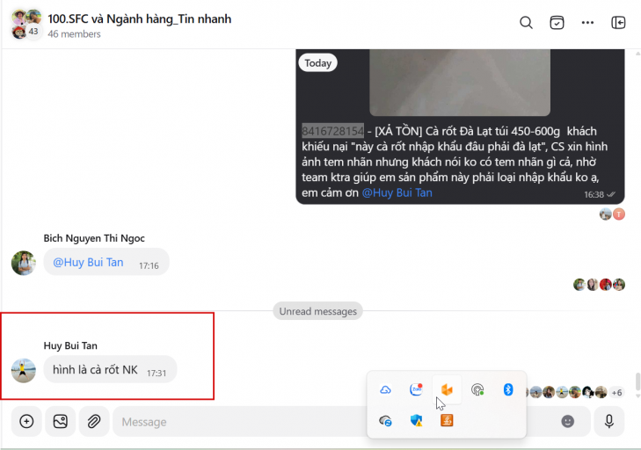Open the 46 members list link

coord(74,34)
